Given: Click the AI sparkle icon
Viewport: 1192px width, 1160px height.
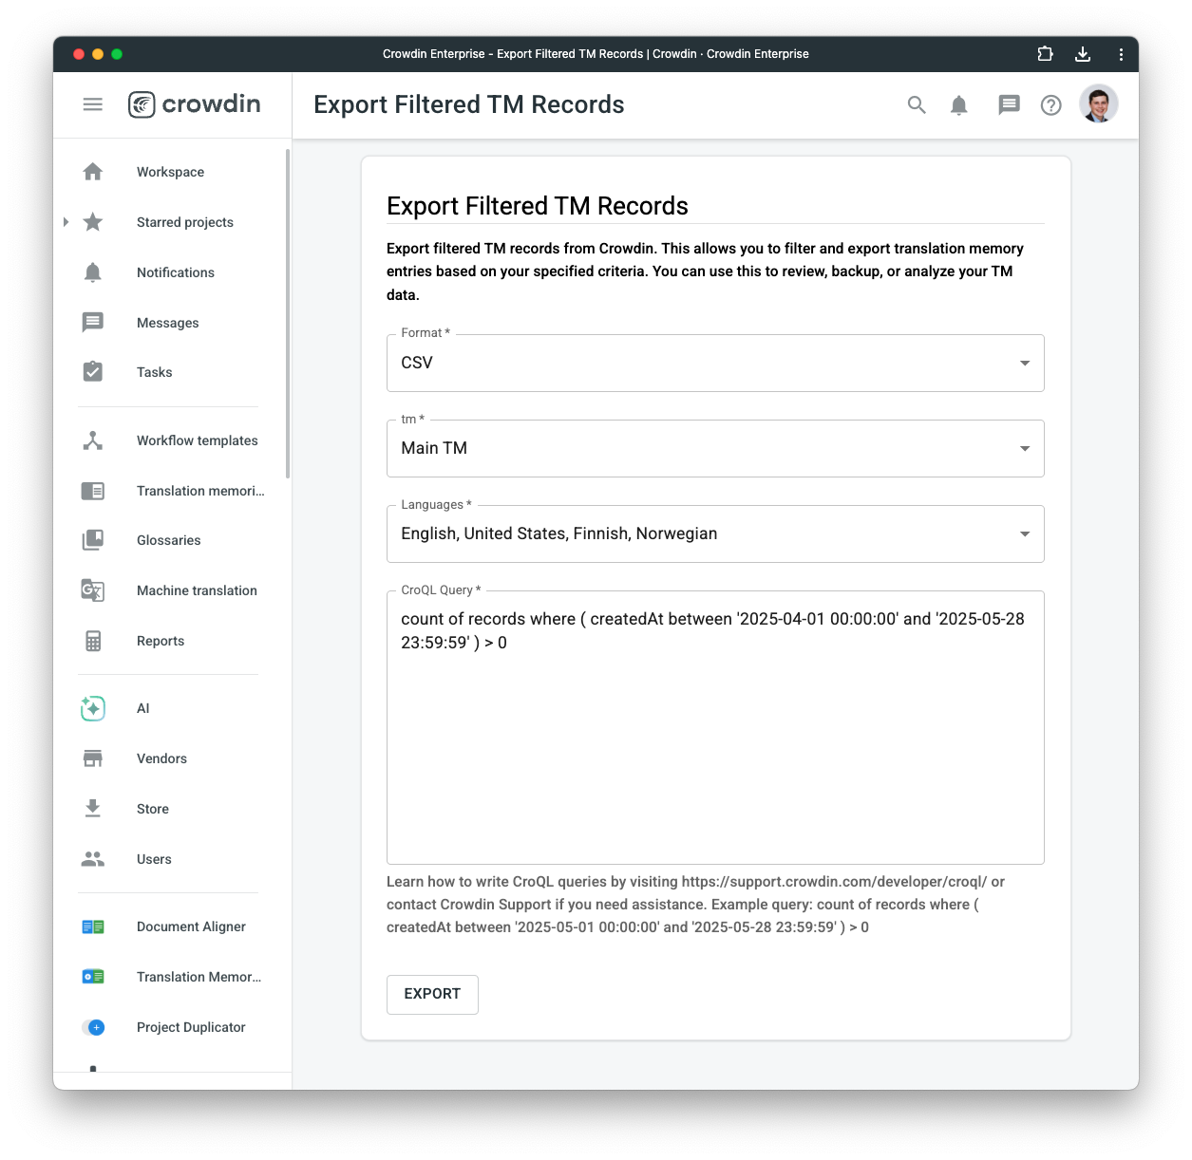Looking at the screenshot, I should (93, 708).
